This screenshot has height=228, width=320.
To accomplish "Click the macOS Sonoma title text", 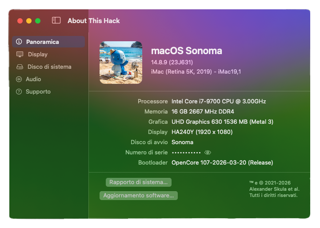I will tap(187, 51).
